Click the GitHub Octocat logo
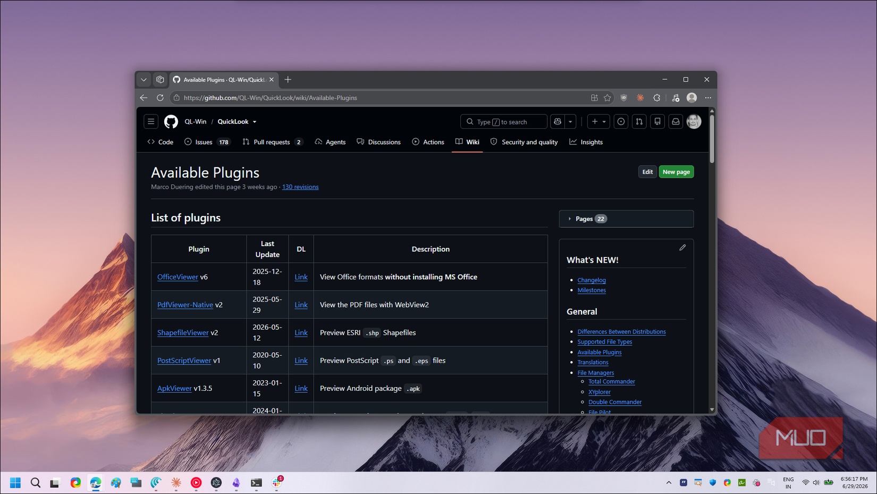Viewport: 877px width, 494px height. click(x=171, y=122)
